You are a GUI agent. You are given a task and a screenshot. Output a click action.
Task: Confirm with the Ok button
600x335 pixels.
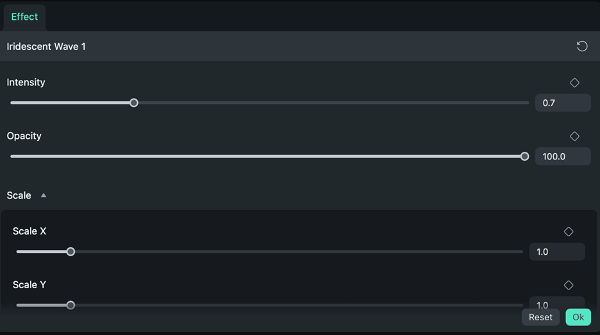click(x=578, y=317)
